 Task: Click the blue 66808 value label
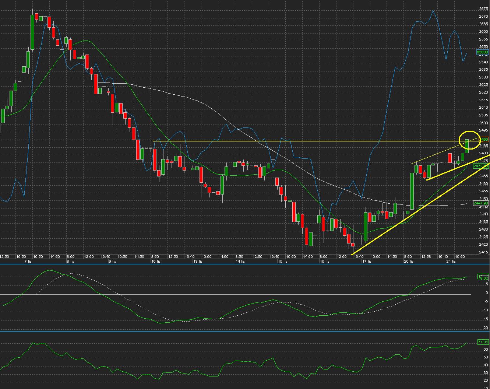pos(482,52)
